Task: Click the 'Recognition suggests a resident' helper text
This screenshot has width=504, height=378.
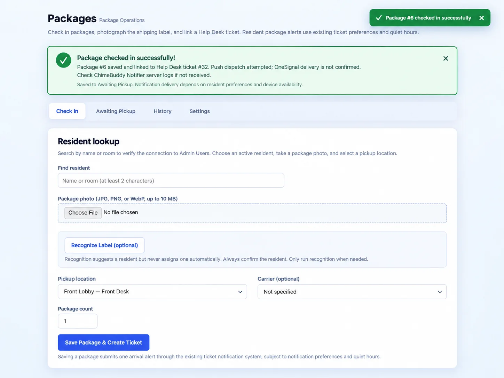Action: pyautogui.click(x=216, y=259)
